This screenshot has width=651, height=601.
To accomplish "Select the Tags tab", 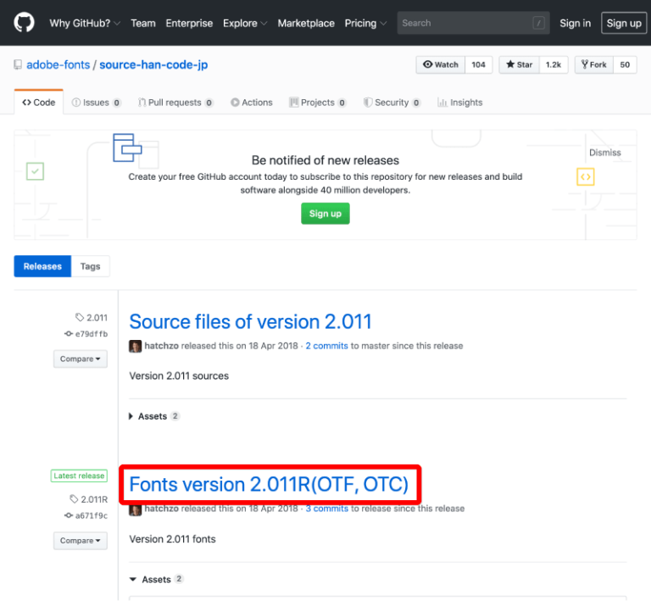I will (90, 266).
